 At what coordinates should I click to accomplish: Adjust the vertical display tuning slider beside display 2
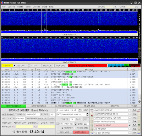click(x=140, y=49)
